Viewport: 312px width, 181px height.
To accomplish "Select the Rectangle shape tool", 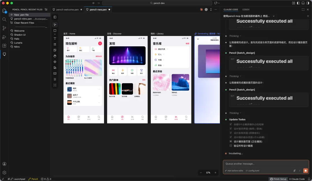I will [55, 31].
